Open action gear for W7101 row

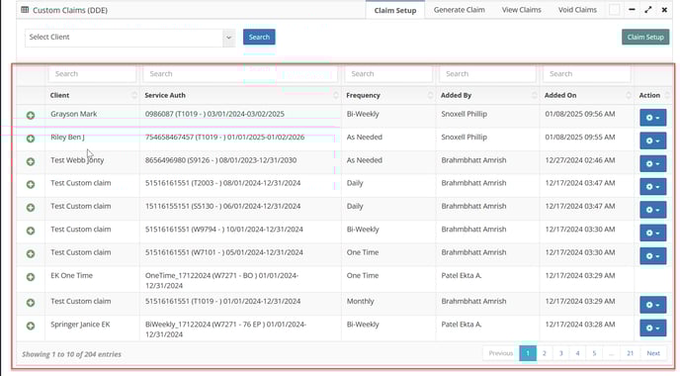coord(652,256)
